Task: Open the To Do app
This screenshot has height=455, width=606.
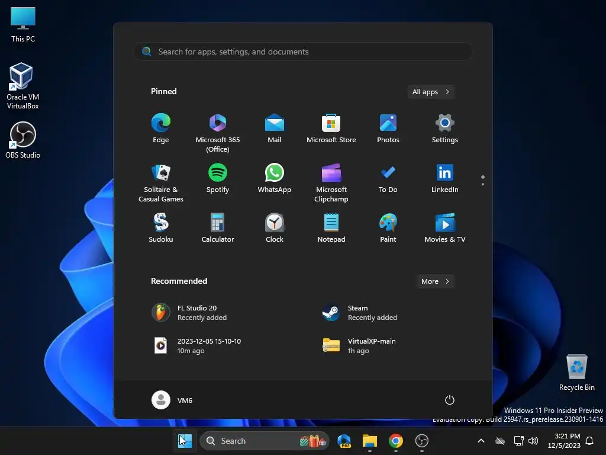Action: [x=388, y=178]
